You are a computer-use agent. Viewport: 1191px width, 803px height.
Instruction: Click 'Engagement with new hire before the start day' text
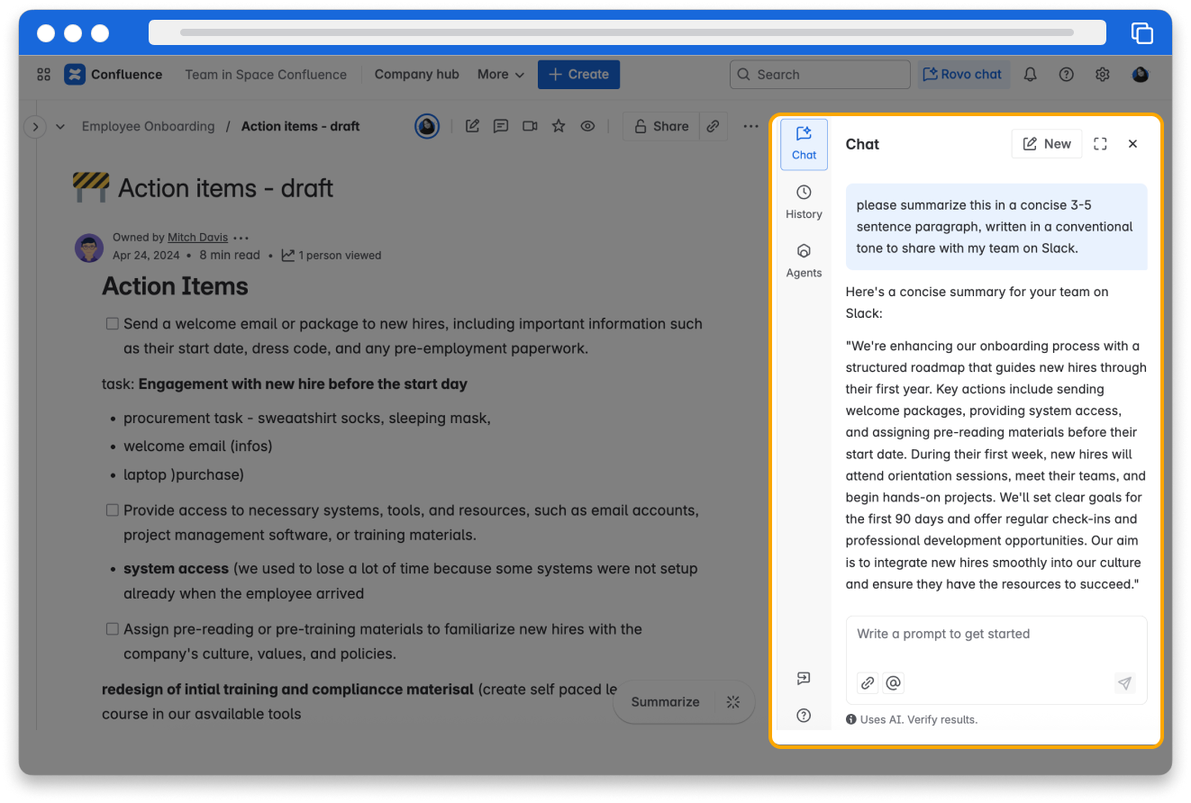[x=303, y=384]
